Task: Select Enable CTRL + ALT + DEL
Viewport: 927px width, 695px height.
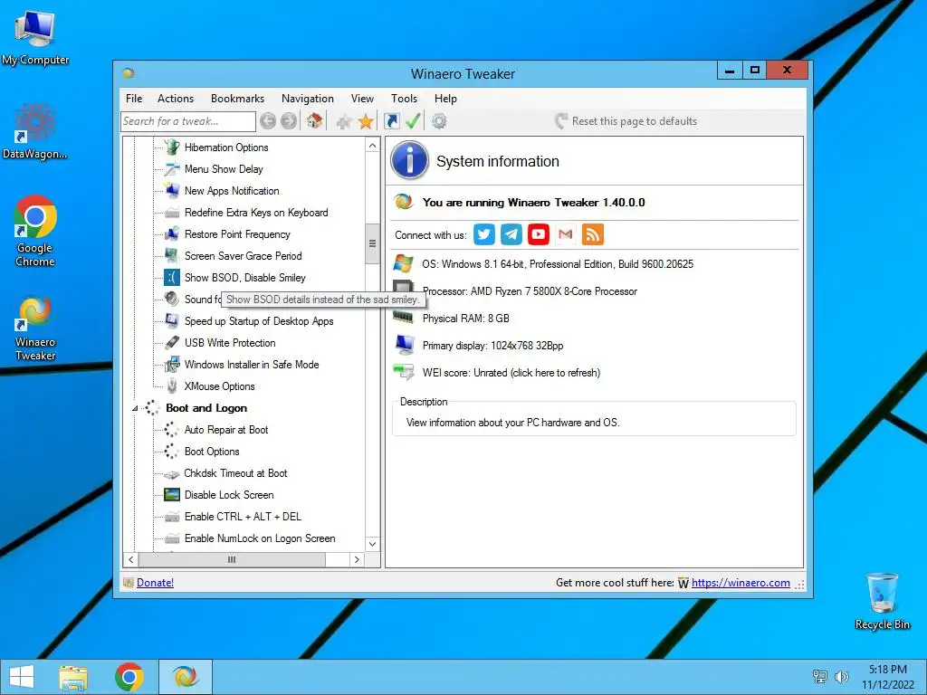Action: click(243, 517)
